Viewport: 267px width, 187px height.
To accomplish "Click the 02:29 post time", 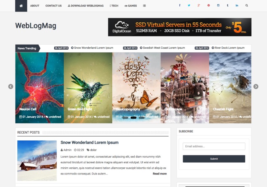I will [x=79, y=150].
